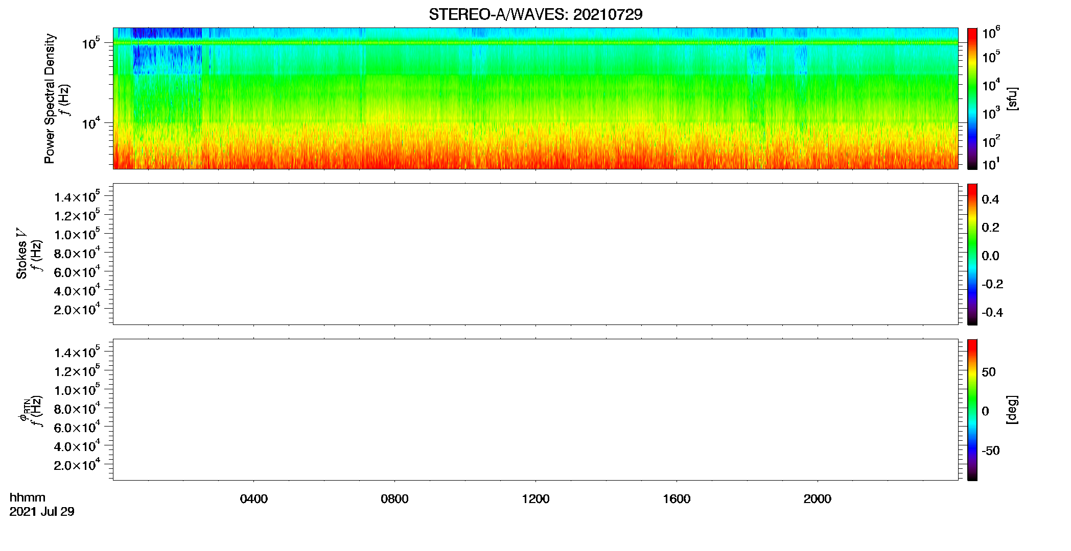Click the 8.0×10^4 tick in phi RTN panel
Image resolution: width=1071 pixels, height=551 pixels.
pos(77,408)
